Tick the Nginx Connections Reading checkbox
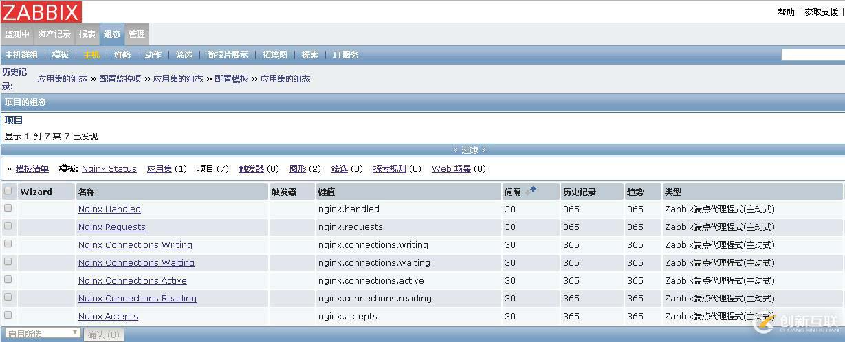Image resolution: width=845 pixels, height=342 pixels. coord(8,297)
